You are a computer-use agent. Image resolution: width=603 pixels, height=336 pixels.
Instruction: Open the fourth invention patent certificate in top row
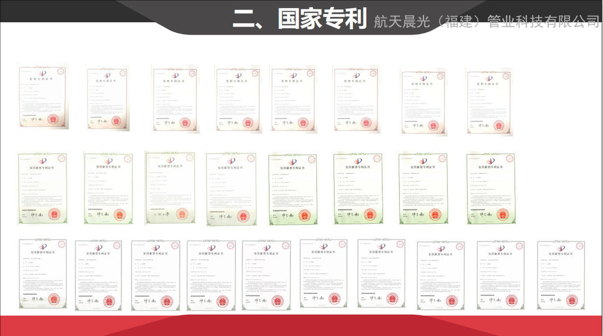coord(237,99)
